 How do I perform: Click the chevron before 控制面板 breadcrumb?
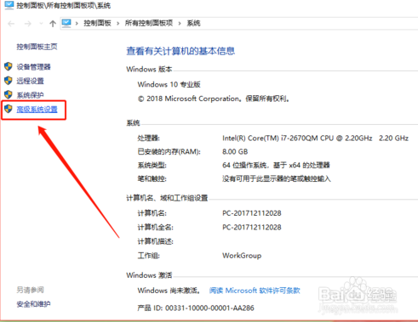77,24
